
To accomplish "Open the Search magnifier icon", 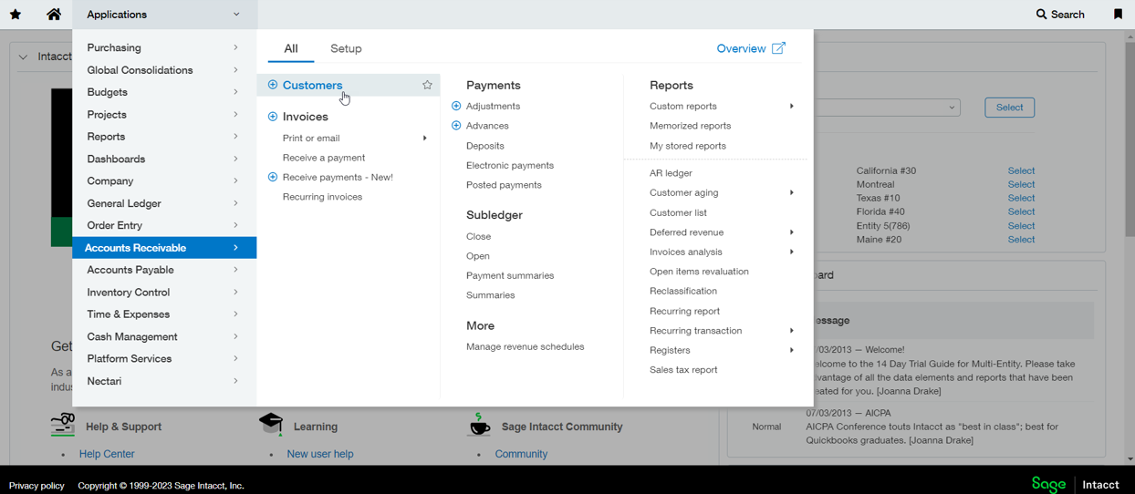I will (x=1041, y=15).
